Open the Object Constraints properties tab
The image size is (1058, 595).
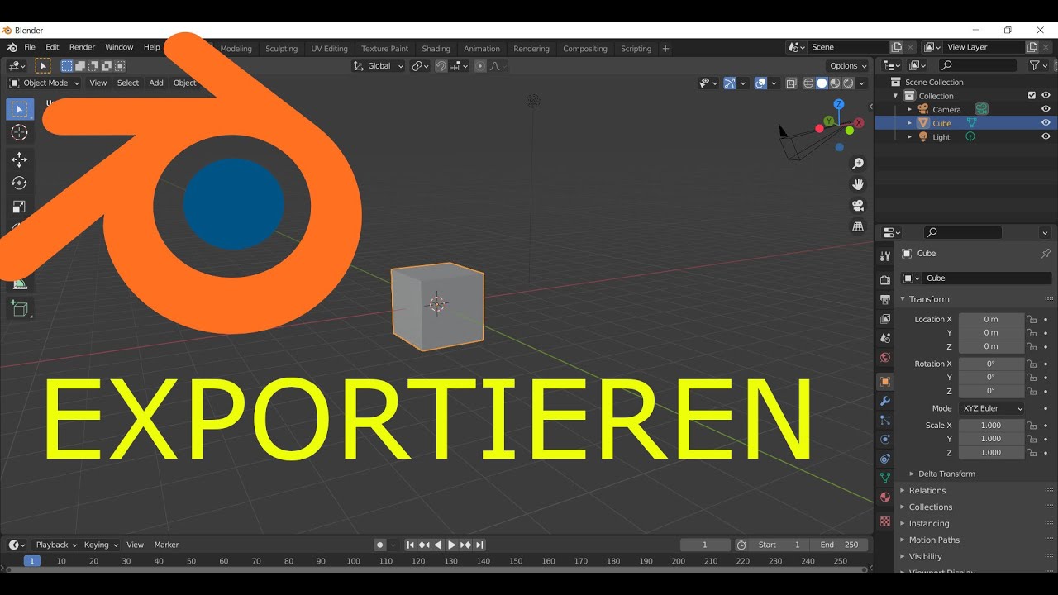click(x=885, y=459)
